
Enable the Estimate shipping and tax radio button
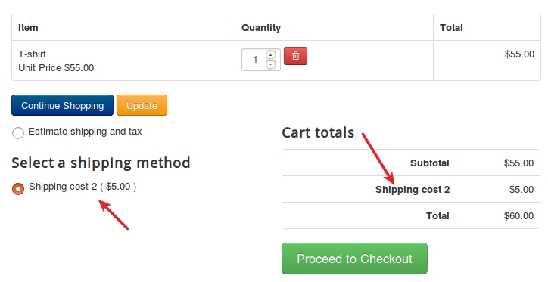tap(18, 133)
